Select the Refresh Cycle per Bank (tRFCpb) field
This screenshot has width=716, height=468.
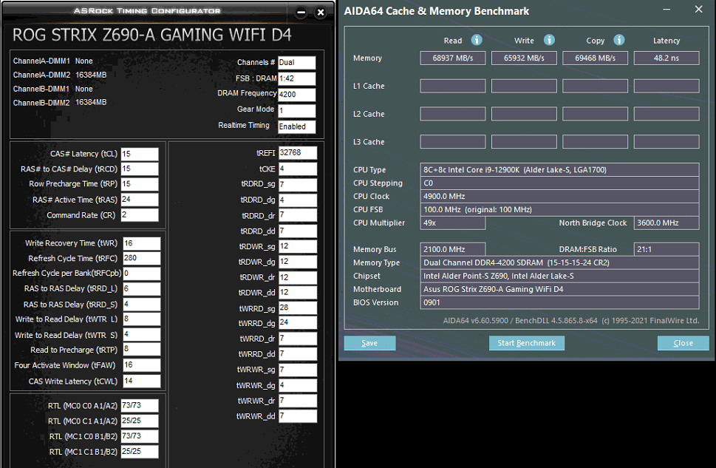point(142,274)
